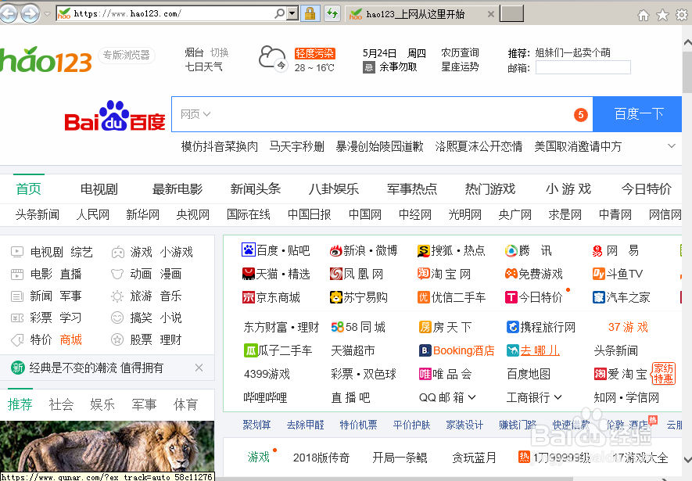Open the 人民网 news link

pos(93,214)
